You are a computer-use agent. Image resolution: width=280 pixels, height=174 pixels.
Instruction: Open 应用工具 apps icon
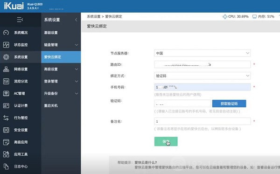[x=6, y=154]
